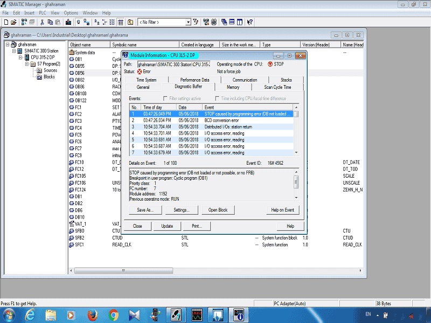This screenshot has height=323, width=431.
Task: Open the PLC menu
Action: point(43,13)
